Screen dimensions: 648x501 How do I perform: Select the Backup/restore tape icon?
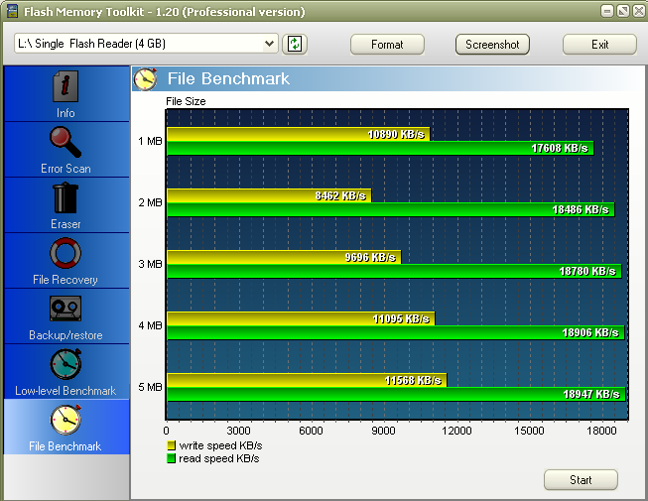(x=65, y=309)
